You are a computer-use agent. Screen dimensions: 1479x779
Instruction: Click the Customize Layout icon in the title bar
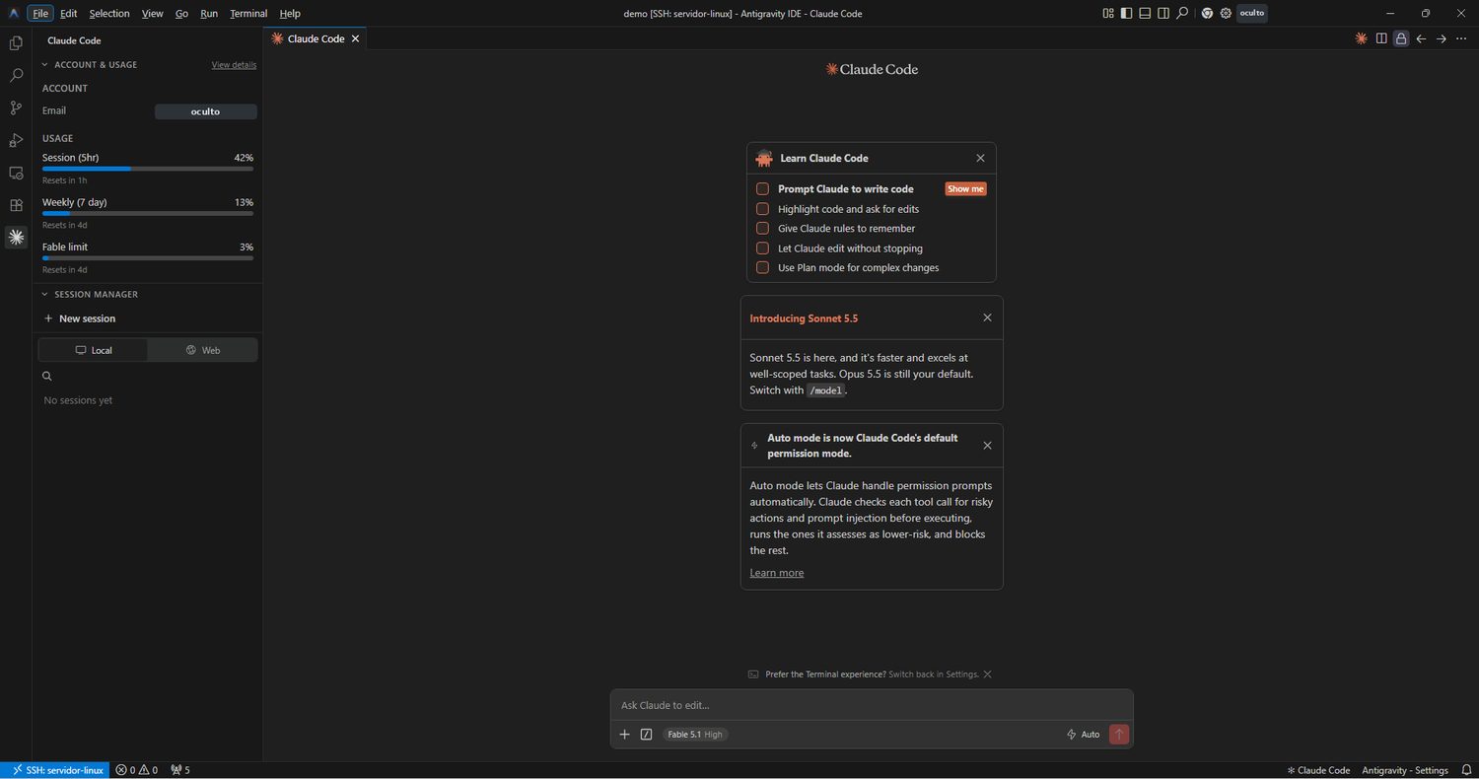click(x=1108, y=14)
